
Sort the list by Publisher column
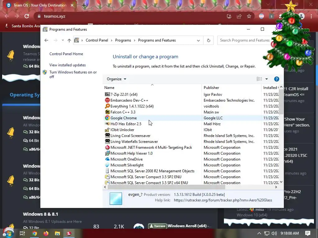[x=231, y=87]
